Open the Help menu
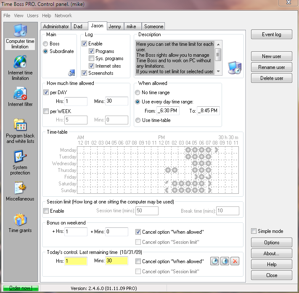This screenshot has height=293, width=299. coord(47,16)
